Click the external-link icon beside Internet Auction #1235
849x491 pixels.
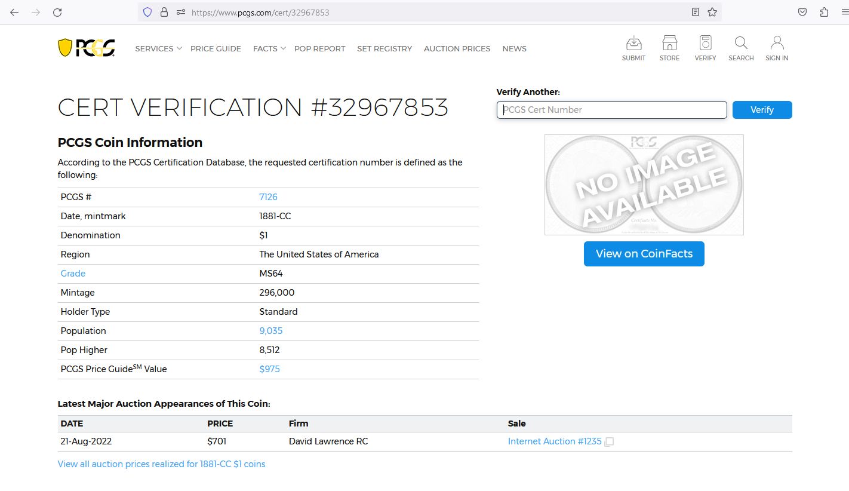(x=609, y=442)
